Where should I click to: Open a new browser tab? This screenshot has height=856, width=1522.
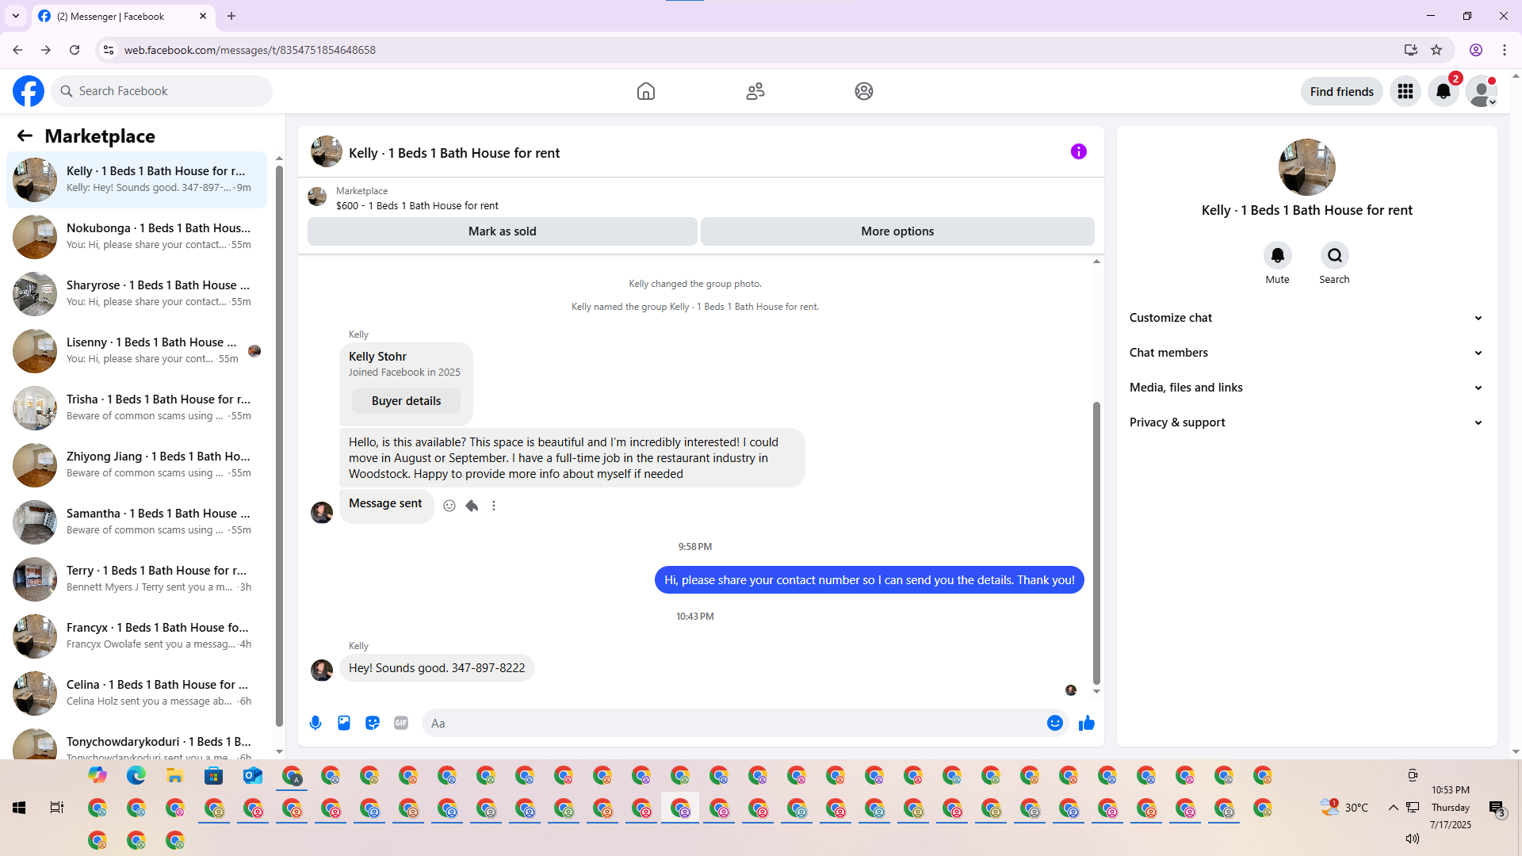(x=231, y=16)
